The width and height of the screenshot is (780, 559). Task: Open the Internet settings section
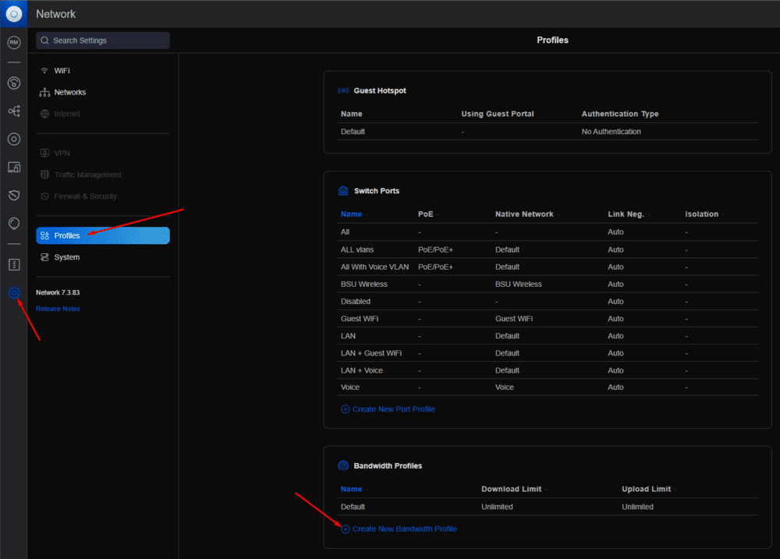tap(103, 114)
